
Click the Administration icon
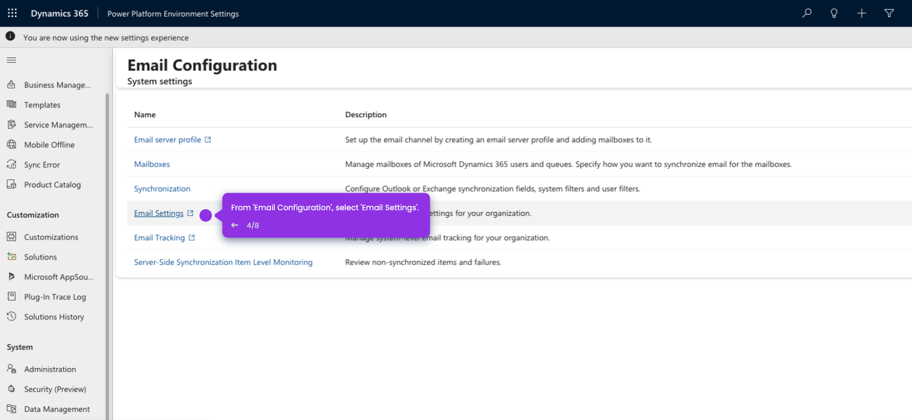tap(12, 369)
